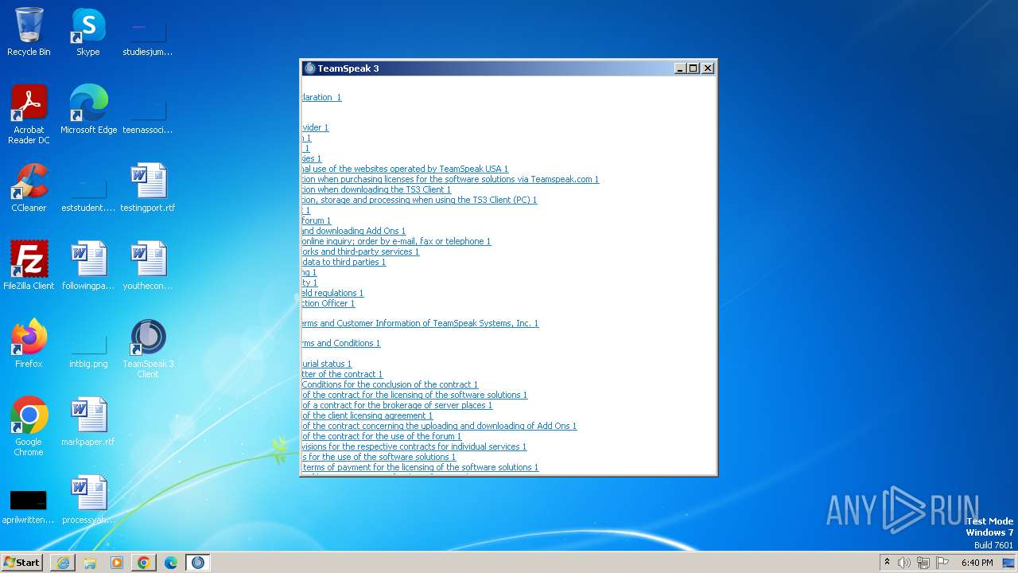
Task: Open Windows Explorer folder from the taskbar
Action: point(90,563)
